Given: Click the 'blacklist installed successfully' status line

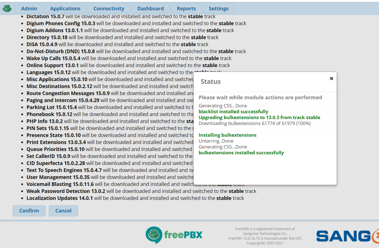Looking at the screenshot, I should click(233, 111).
